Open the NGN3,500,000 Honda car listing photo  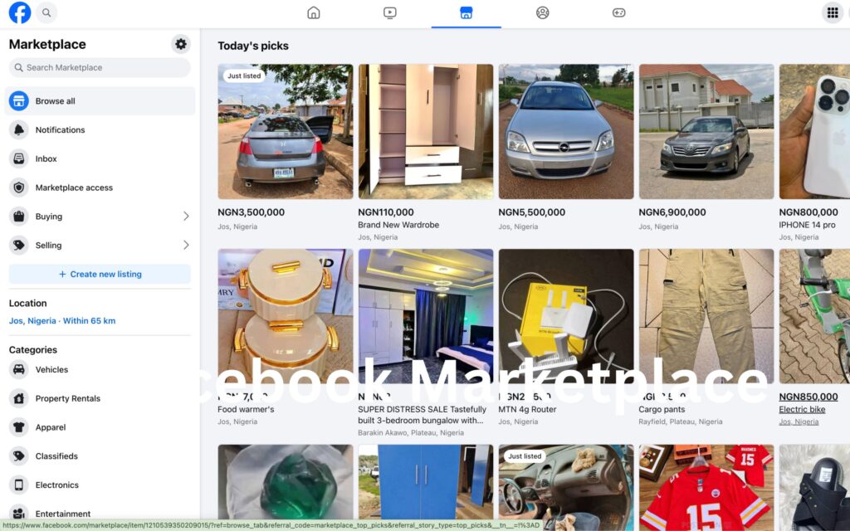click(286, 132)
